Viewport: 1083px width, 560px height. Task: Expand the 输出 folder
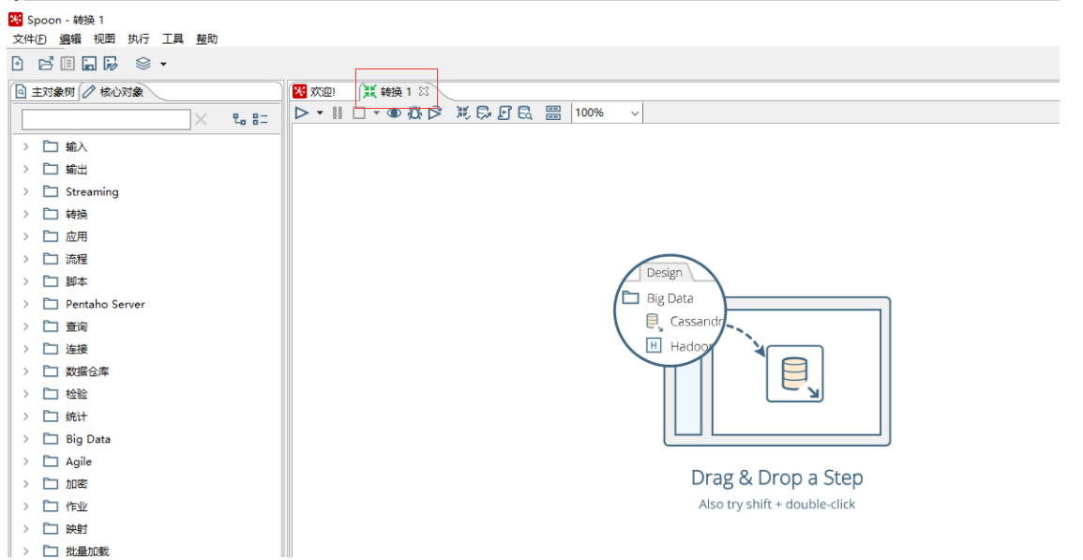click(x=25, y=170)
